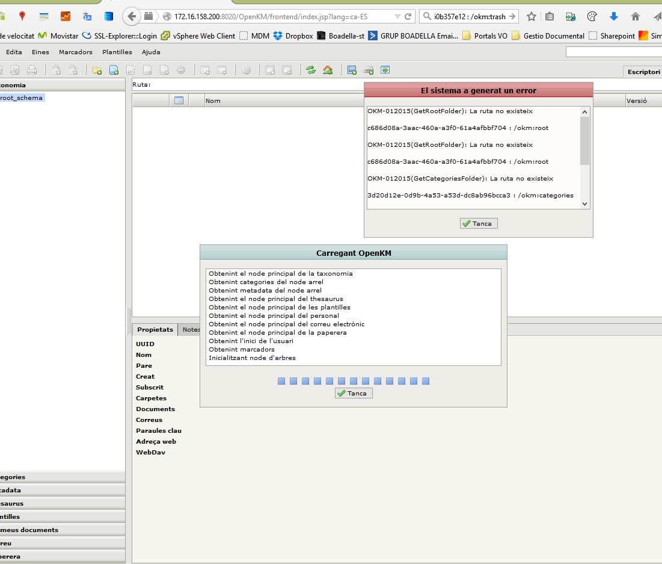
Task: Click the add new document toolbar icon
Action: pyautogui.click(x=113, y=70)
